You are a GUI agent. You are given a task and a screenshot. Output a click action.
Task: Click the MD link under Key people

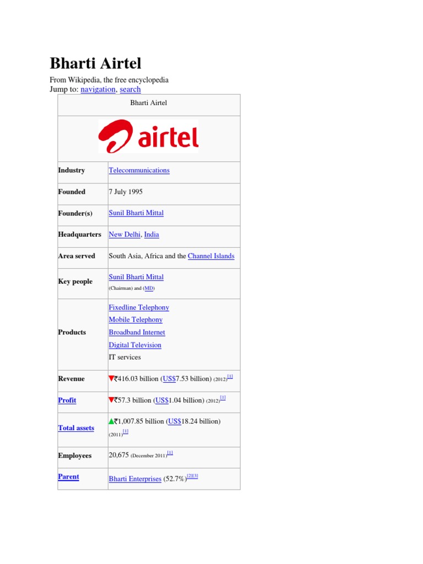(149, 288)
